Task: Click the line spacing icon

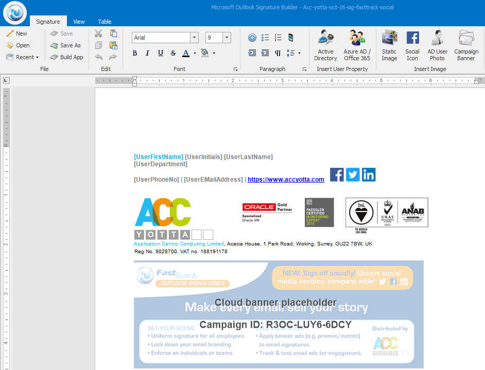Action: point(290,53)
